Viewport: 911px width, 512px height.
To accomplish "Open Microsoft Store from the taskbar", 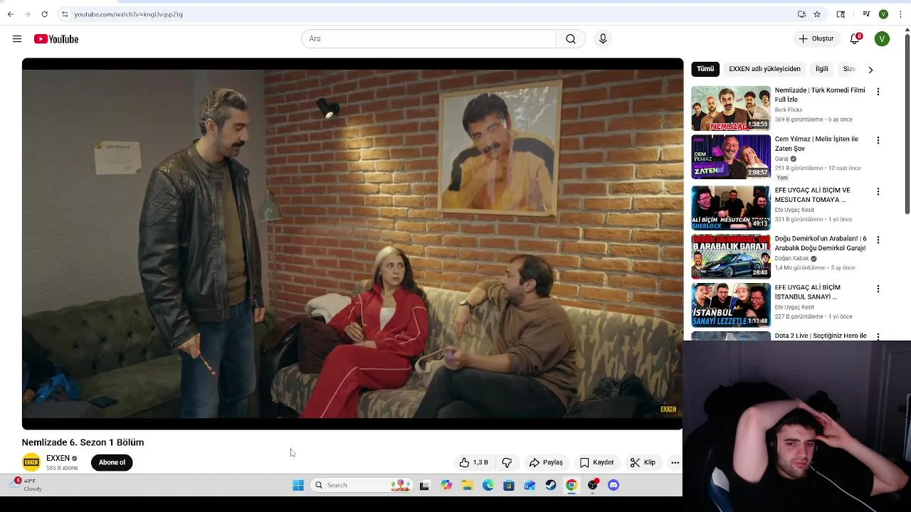I will pyautogui.click(x=509, y=485).
